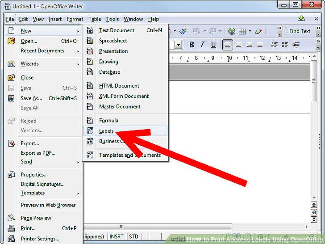This screenshot has width=325, height=244.
Task: Click the Underline formatting icon
Action: point(213,45)
